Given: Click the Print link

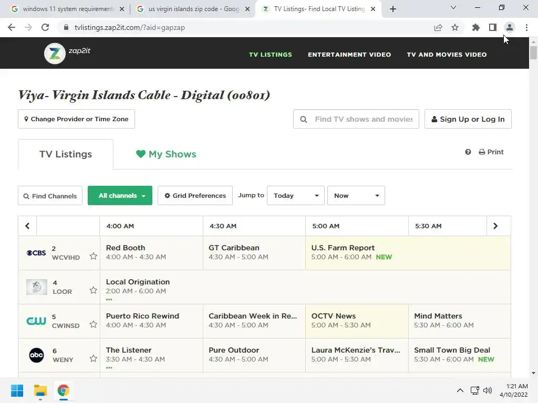Looking at the screenshot, I should click(491, 152).
